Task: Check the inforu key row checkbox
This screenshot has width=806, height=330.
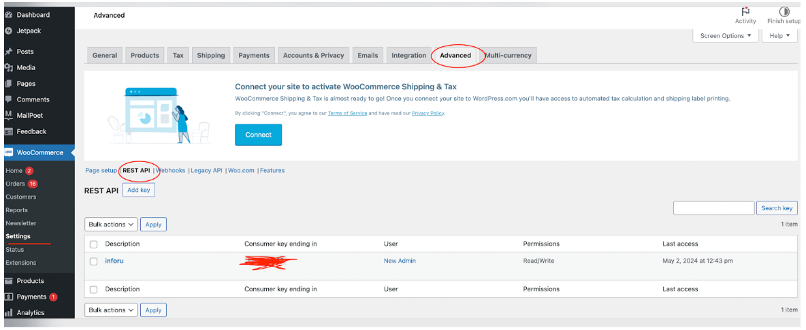Action: (93, 261)
